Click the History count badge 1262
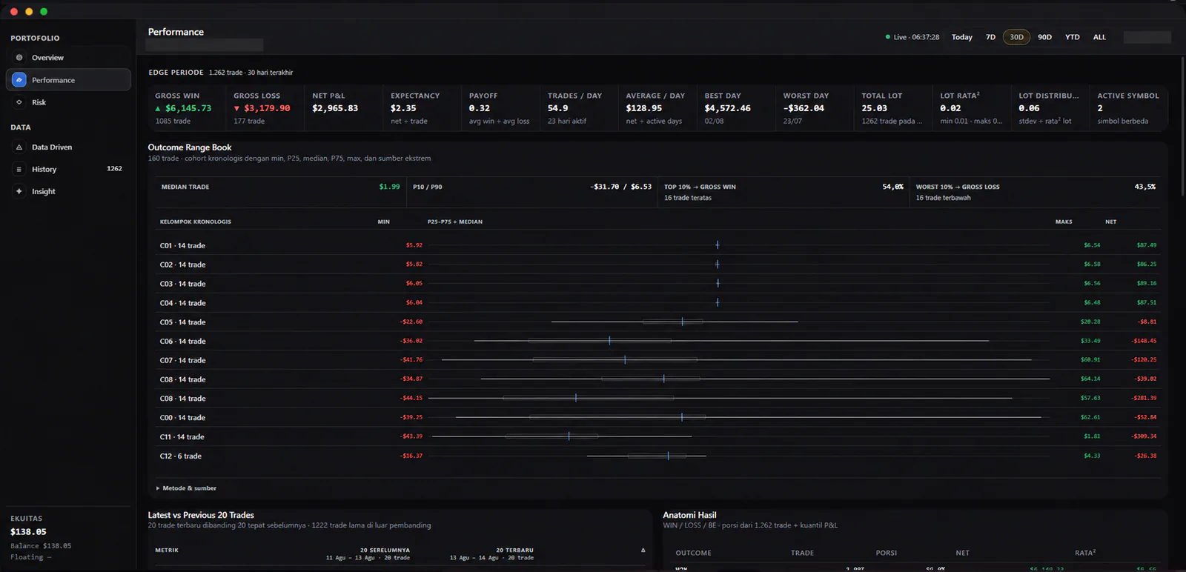Screen dimensions: 1186x572 click(x=114, y=169)
